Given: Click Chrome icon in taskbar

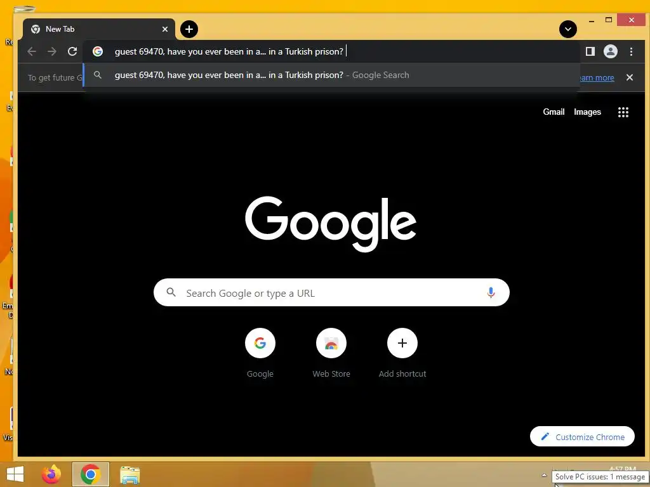Looking at the screenshot, I should [91, 474].
